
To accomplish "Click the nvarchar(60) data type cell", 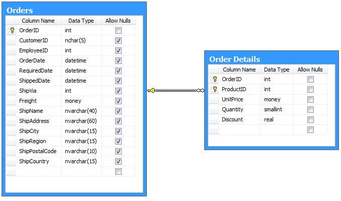I will pyautogui.click(x=81, y=121).
